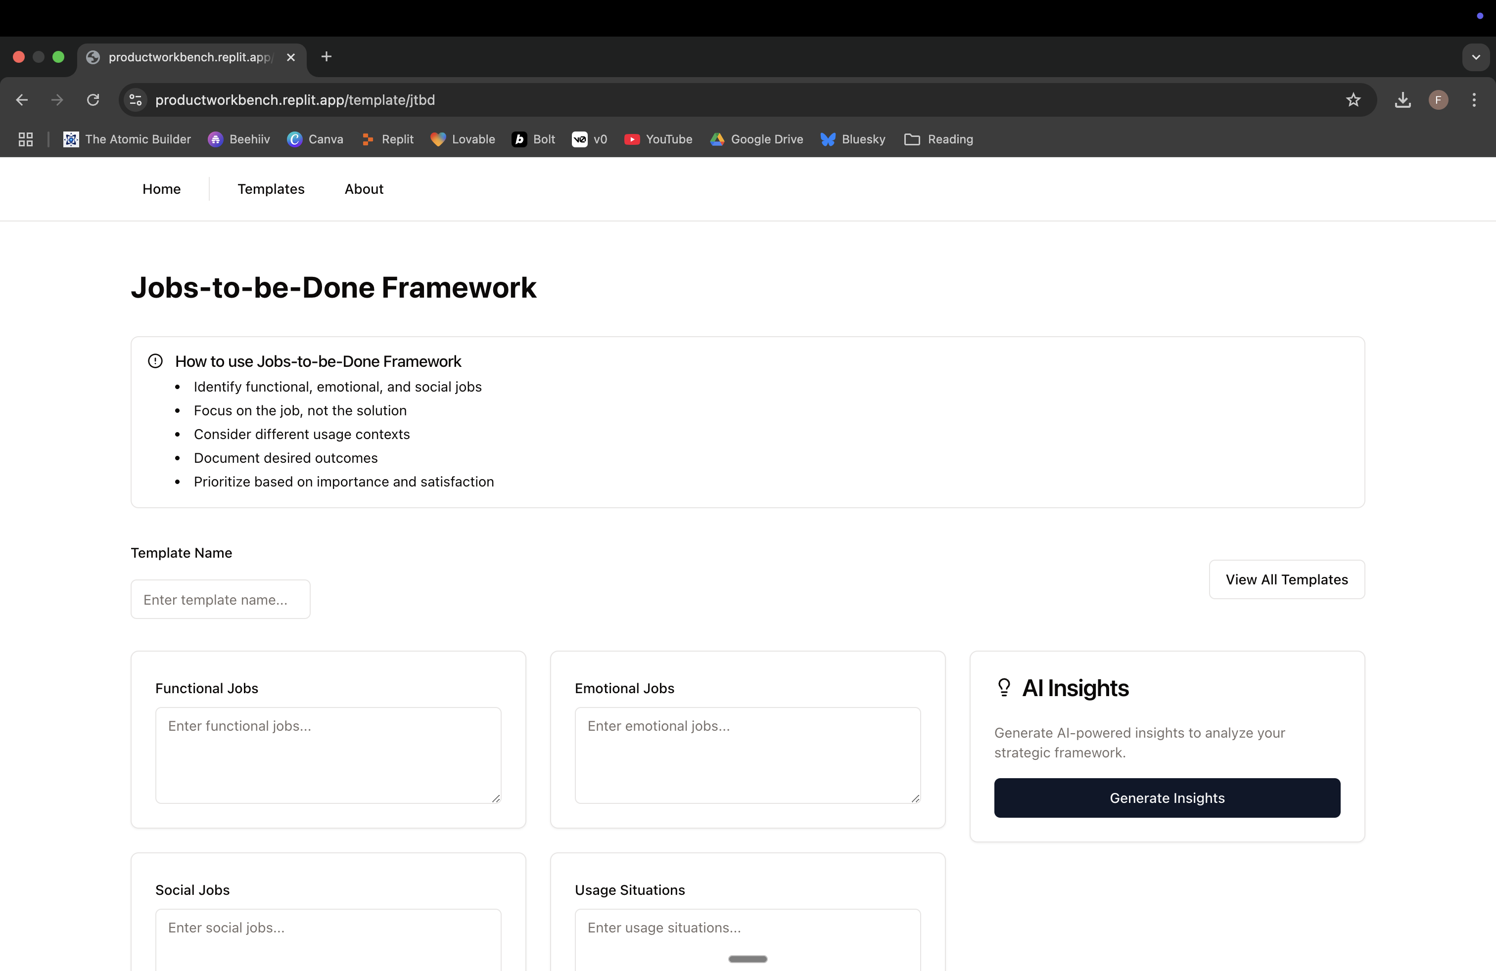Open the YouTube bookmark
Image resolution: width=1496 pixels, height=971 pixels.
[658, 139]
